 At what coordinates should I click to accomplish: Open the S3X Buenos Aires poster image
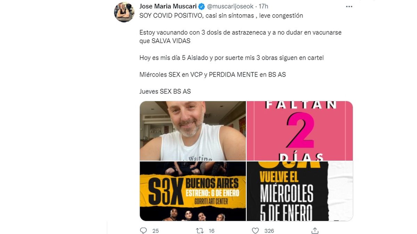click(193, 191)
